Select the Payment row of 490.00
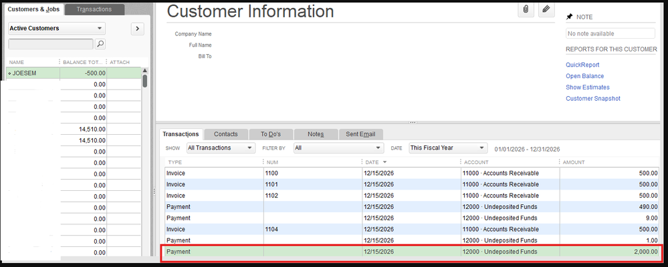Screen dimensions: 668x267 tap(413, 207)
